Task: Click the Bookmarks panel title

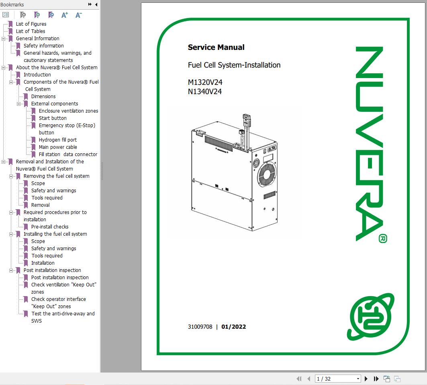Action: pyautogui.click(x=12, y=5)
